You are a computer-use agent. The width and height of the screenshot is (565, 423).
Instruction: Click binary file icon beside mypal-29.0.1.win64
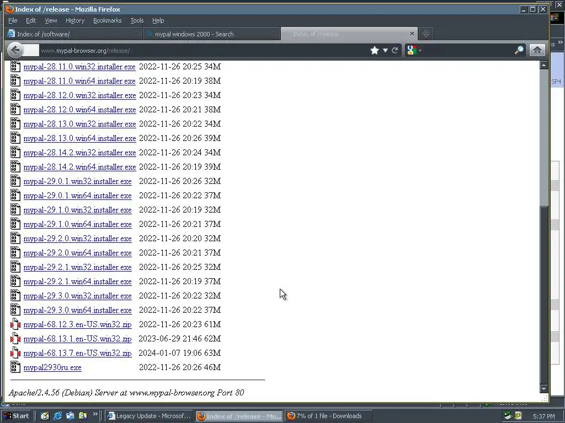point(15,195)
